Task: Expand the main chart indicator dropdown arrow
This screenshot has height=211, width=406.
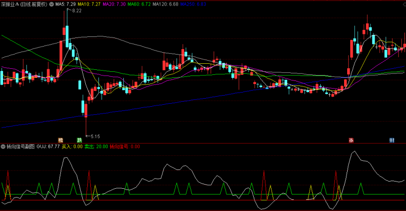Action: click(x=52, y=4)
